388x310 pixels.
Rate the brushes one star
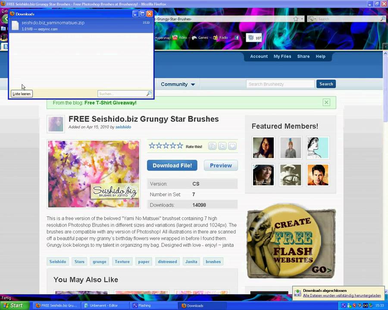click(x=152, y=146)
